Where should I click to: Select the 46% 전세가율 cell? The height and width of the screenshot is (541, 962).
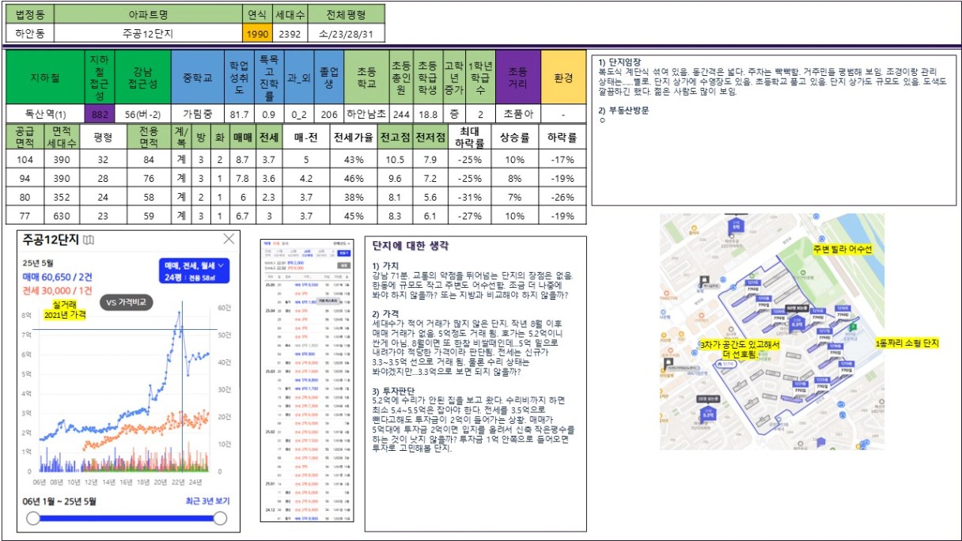(x=354, y=178)
